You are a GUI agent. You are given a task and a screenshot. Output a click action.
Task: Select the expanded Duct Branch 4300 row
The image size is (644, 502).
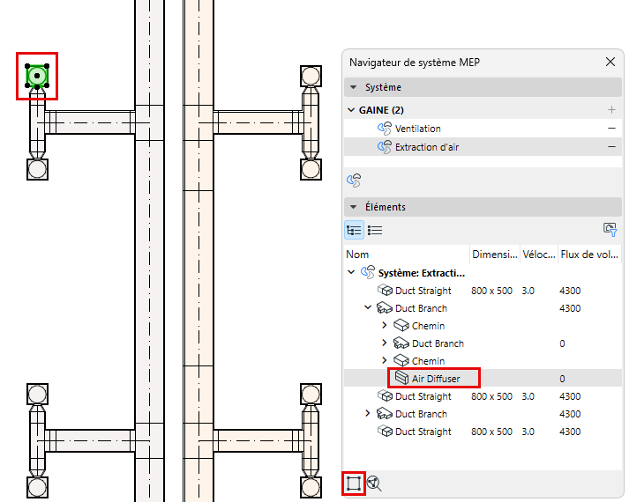tap(483, 308)
